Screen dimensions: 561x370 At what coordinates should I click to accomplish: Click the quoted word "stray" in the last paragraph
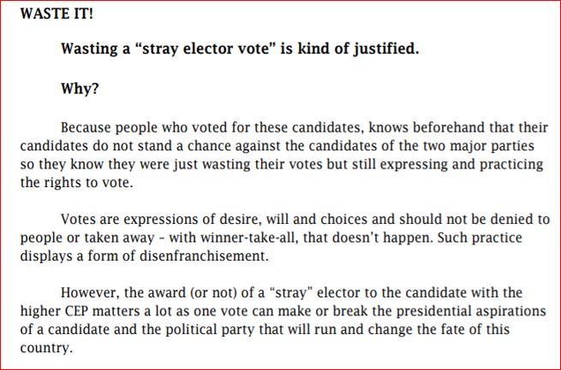click(x=276, y=293)
